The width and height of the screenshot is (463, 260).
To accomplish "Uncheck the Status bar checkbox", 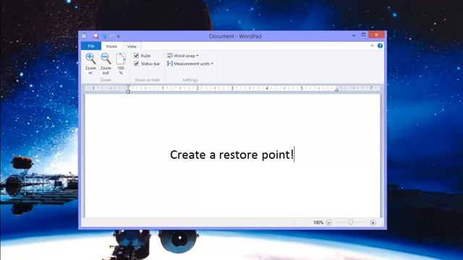I will 136,64.
